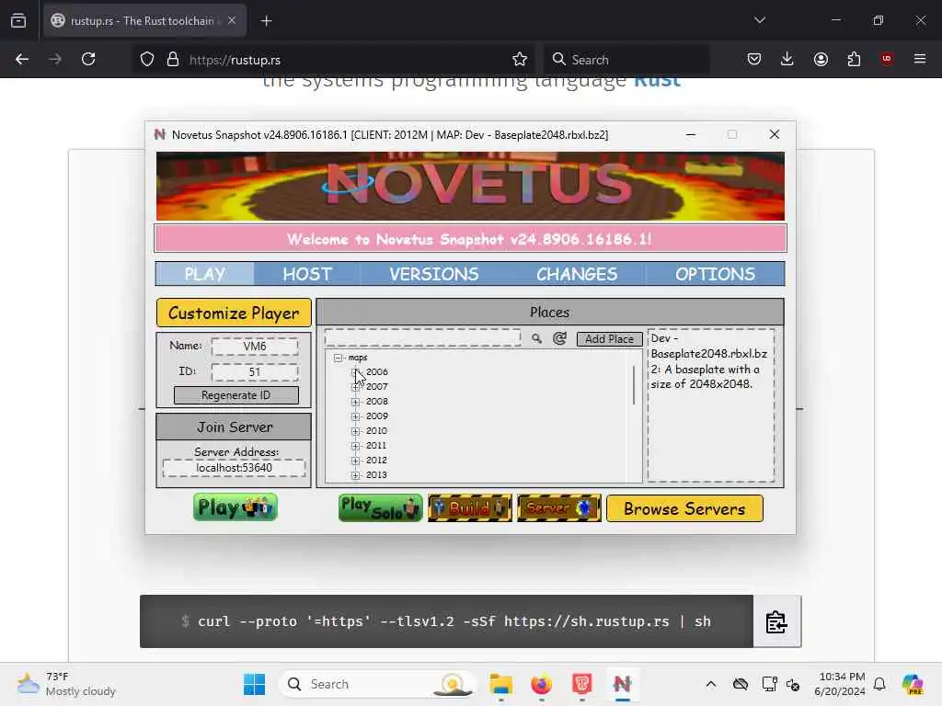Expand the 2012 maps folder
Screen dimensions: 942x706
pos(356,461)
